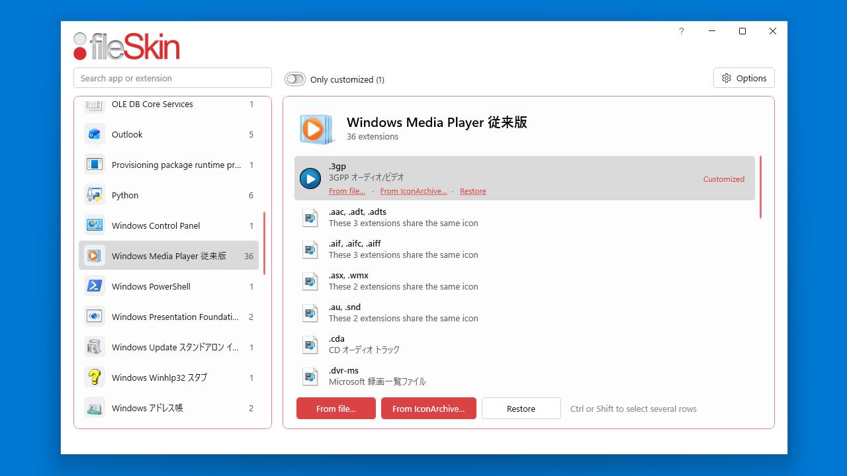Click the Windows Presentation Foundation icon

[x=95, y=317]
